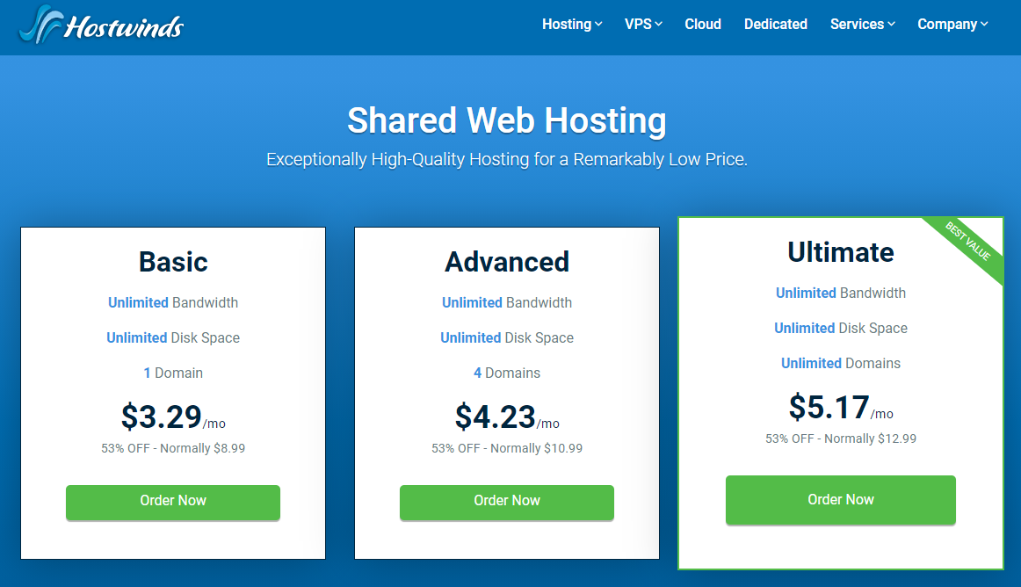Click the "1 Domain" feature text
Image resolution: width=1021 pixels, height=587 pixels.
(173, 373)
